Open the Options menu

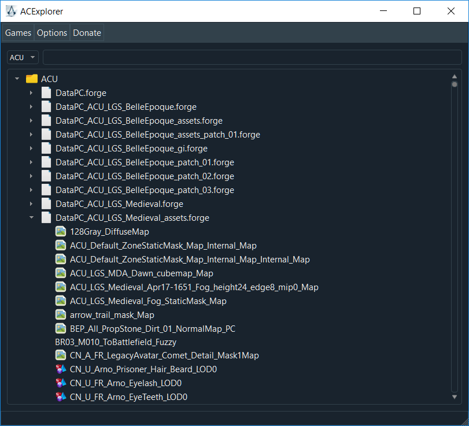51,32
